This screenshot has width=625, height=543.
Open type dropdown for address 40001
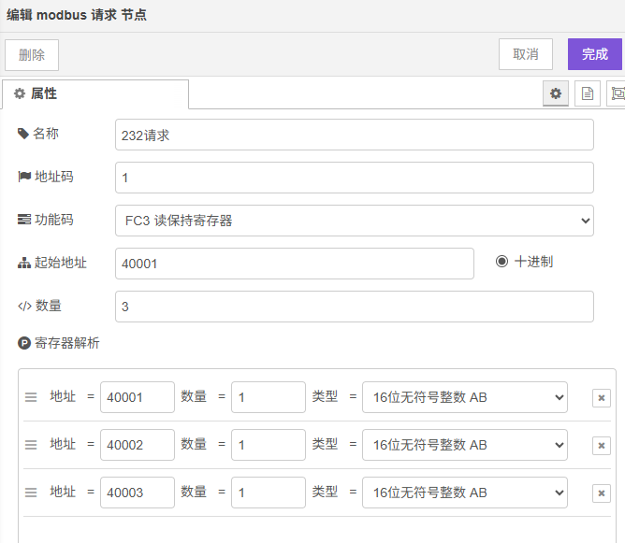[x=464, y=397]
